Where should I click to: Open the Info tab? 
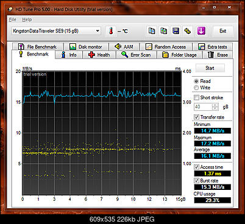click(69, 55)
